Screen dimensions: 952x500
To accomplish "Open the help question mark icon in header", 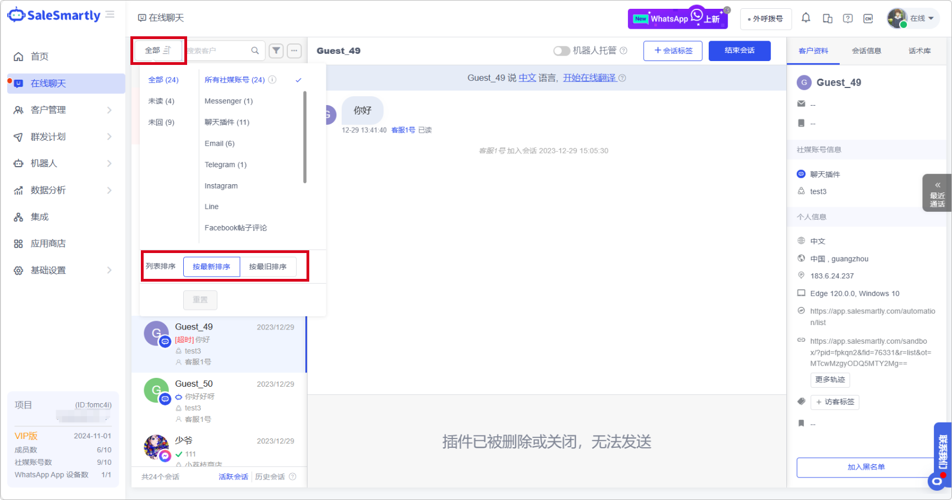I will (848, 19).
